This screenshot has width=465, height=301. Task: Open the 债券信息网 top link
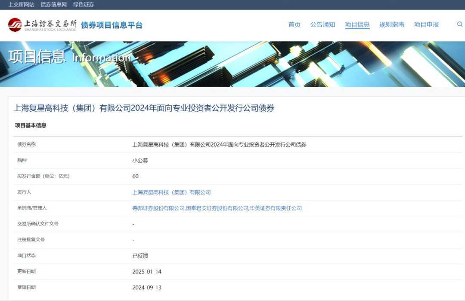pos(53,5)
